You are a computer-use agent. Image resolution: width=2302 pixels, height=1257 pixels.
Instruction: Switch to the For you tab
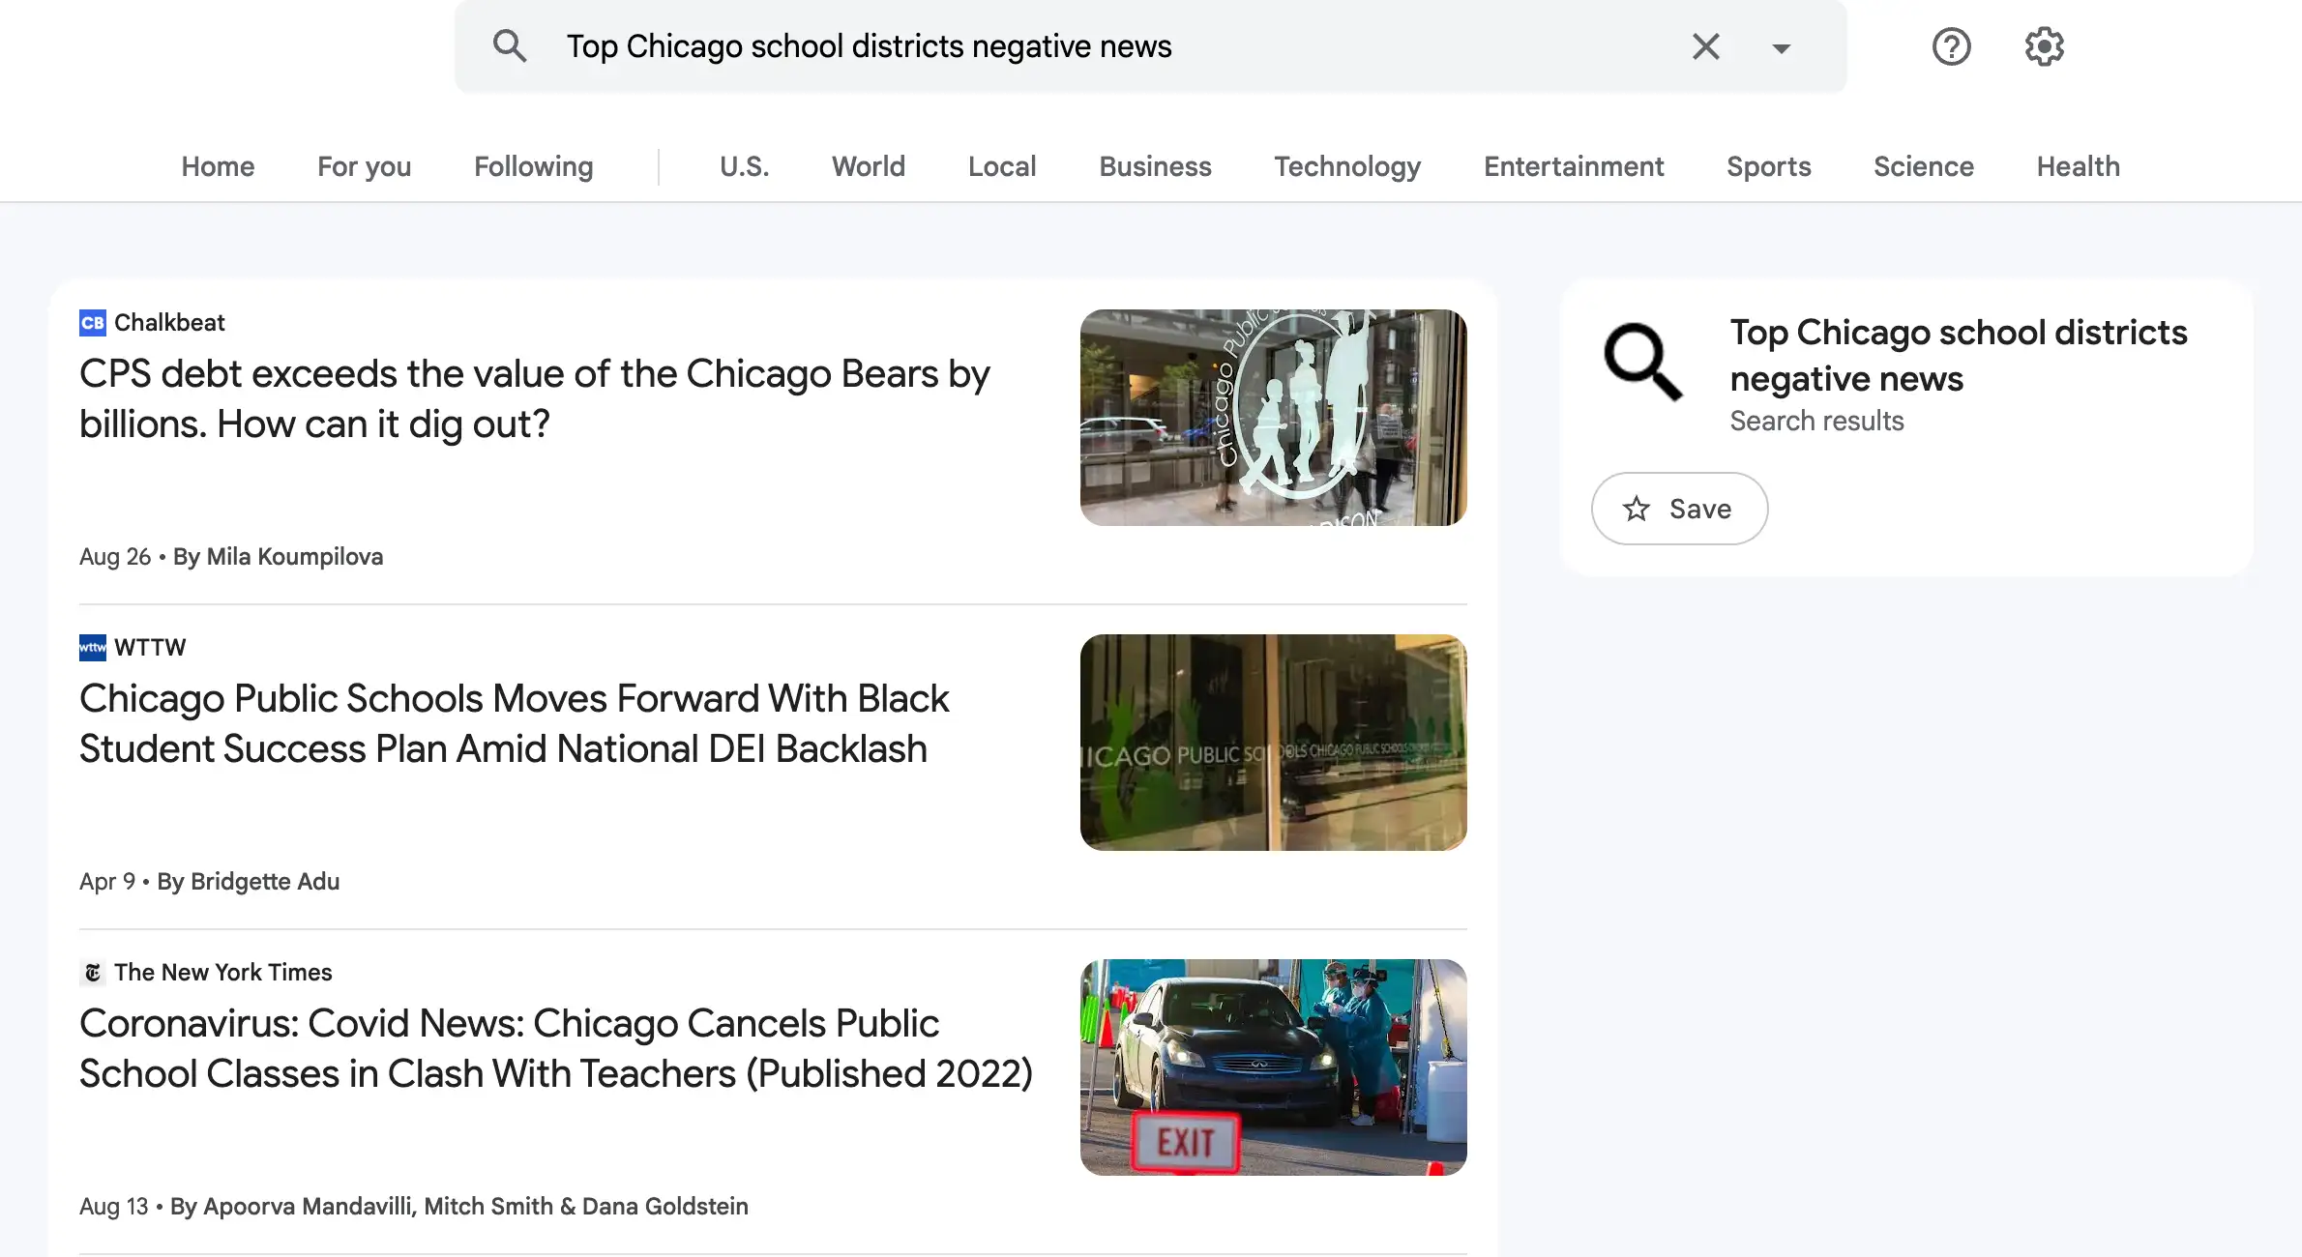point(364,166)
